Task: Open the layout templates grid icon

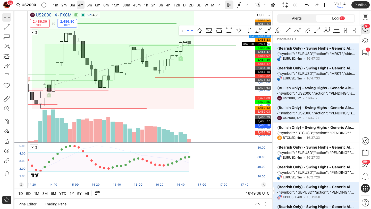Action: [273, 5]
